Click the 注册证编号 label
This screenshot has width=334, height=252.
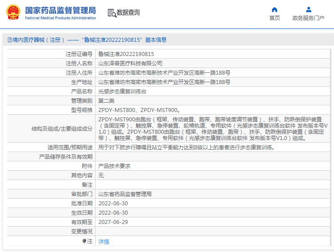point(79,54)
